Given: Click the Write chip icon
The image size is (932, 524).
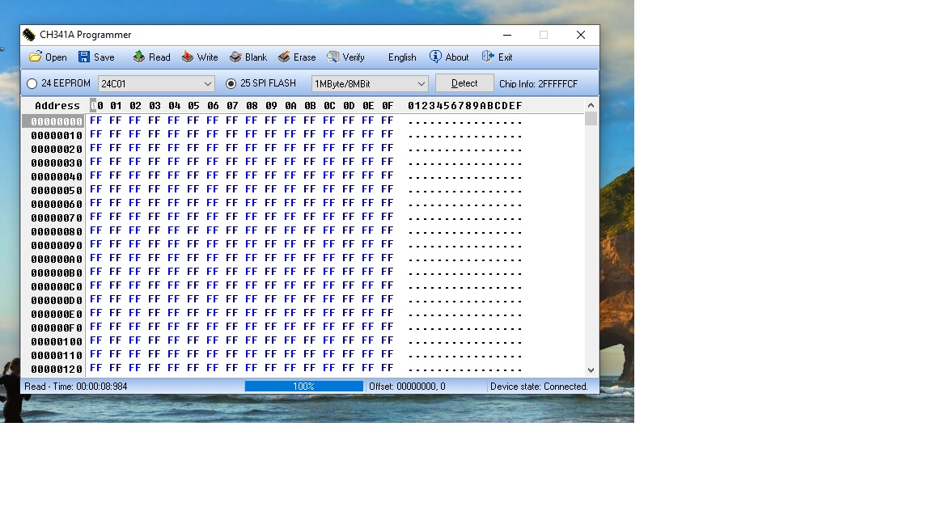Looking at the screenshot, I should [187, 57].
